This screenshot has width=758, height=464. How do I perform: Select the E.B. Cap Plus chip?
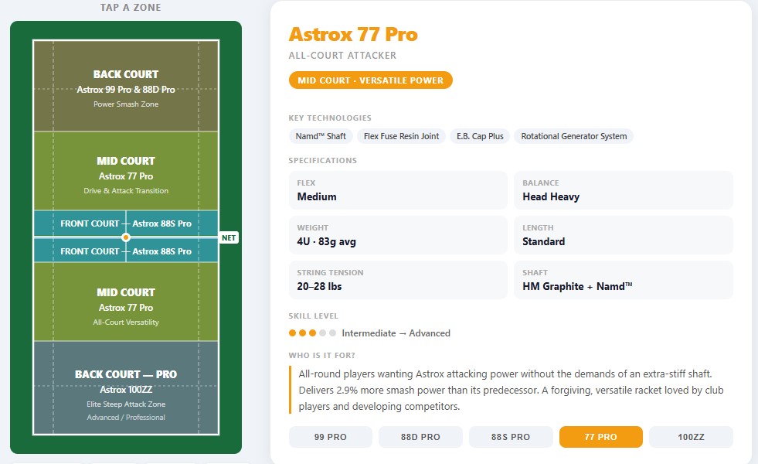[480, 136]
